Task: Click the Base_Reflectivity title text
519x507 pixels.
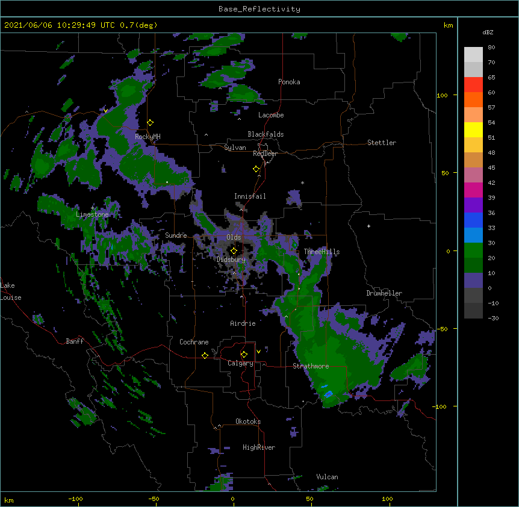Action: pos(259,9)
